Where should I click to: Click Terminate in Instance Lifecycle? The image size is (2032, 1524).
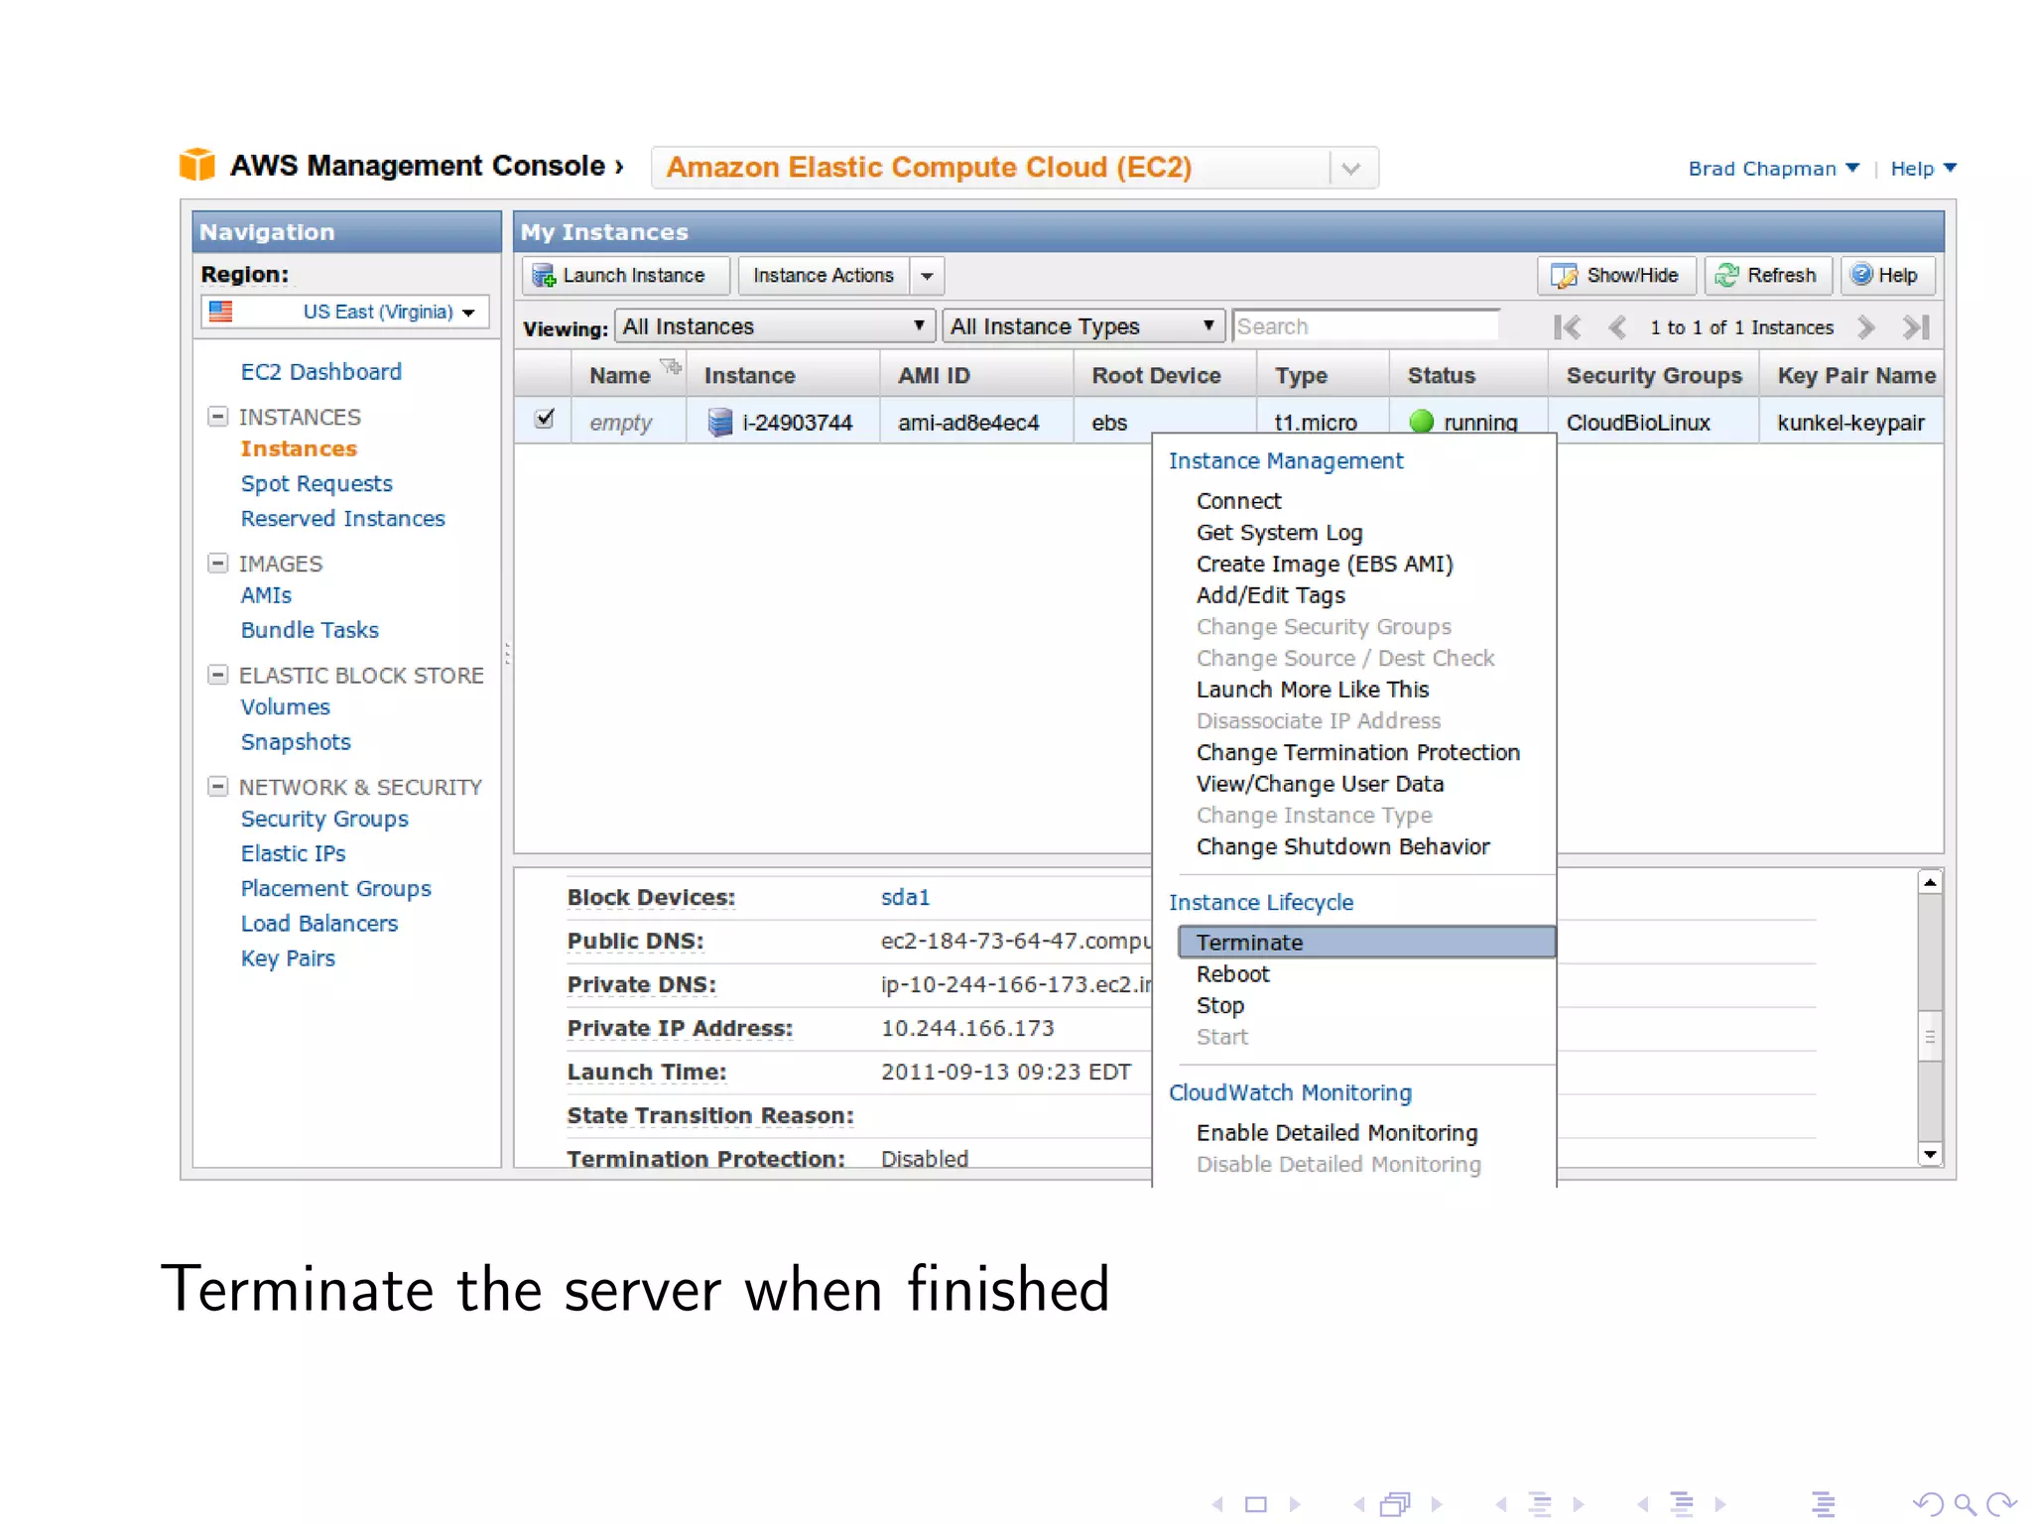pos(1366,943)
